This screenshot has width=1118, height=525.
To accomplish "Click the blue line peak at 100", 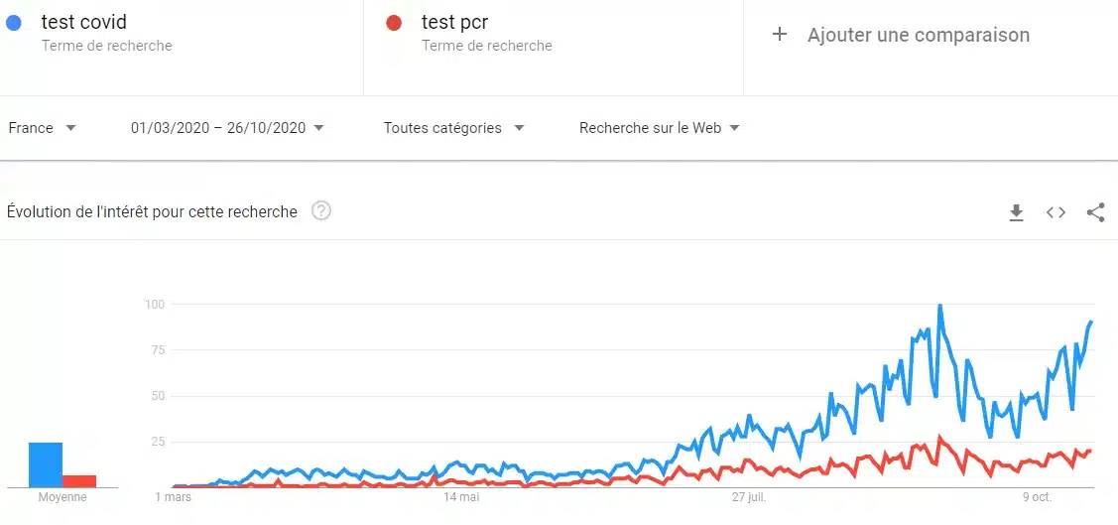I will click(939, 307).
